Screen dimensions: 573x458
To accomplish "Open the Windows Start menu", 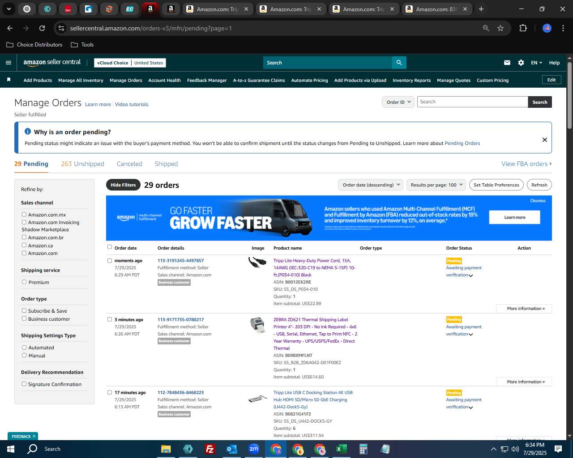I will (11, 449).
